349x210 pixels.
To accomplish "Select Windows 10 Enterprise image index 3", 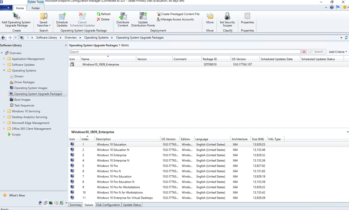I will pyautogui.click(x=208, y=155).
